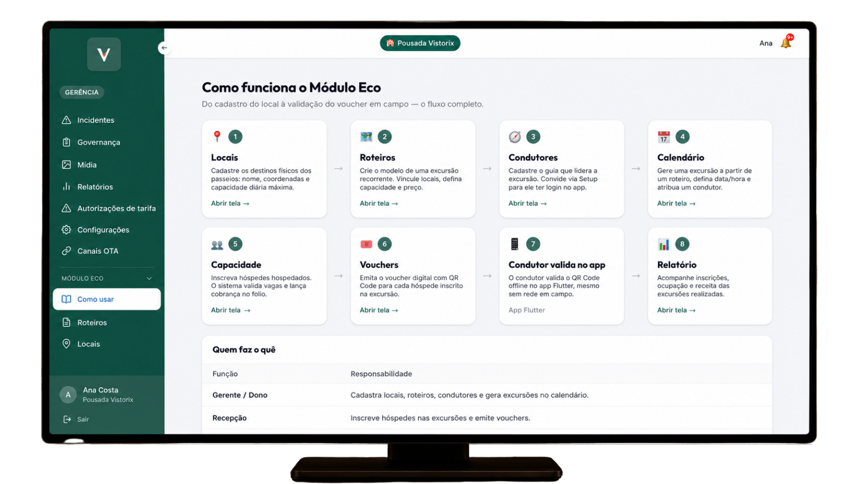Click Abrir tela link on Calendário card
The image size is (860, 484).
pyautogui.click(x=676, y=203)
